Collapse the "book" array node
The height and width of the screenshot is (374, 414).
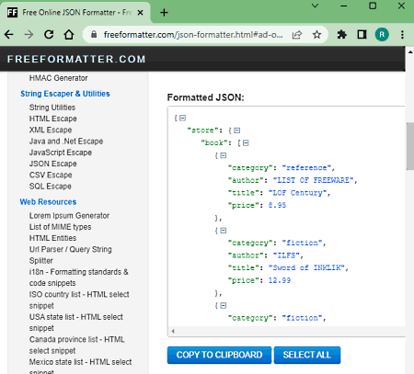(x=246, y=143)
